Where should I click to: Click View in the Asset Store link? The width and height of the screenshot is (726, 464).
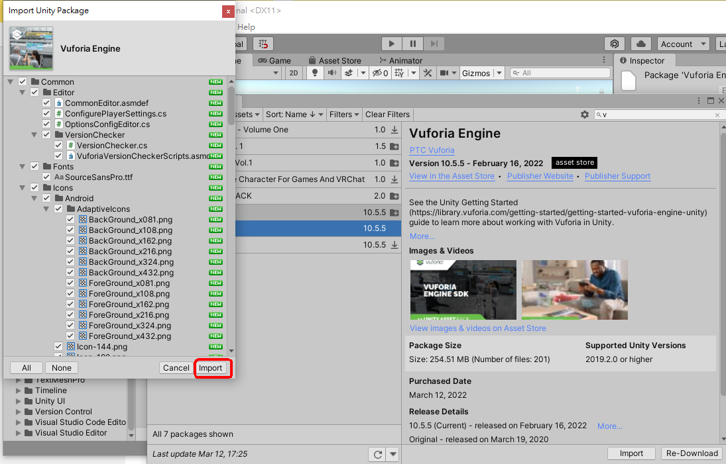point(452,176)
